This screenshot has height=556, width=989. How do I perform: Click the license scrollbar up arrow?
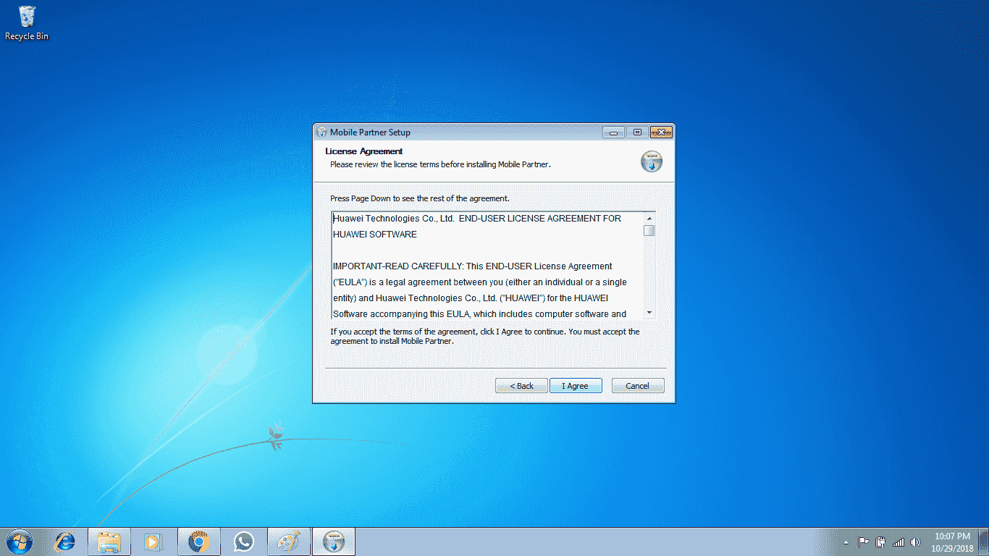tap(649, 218)
